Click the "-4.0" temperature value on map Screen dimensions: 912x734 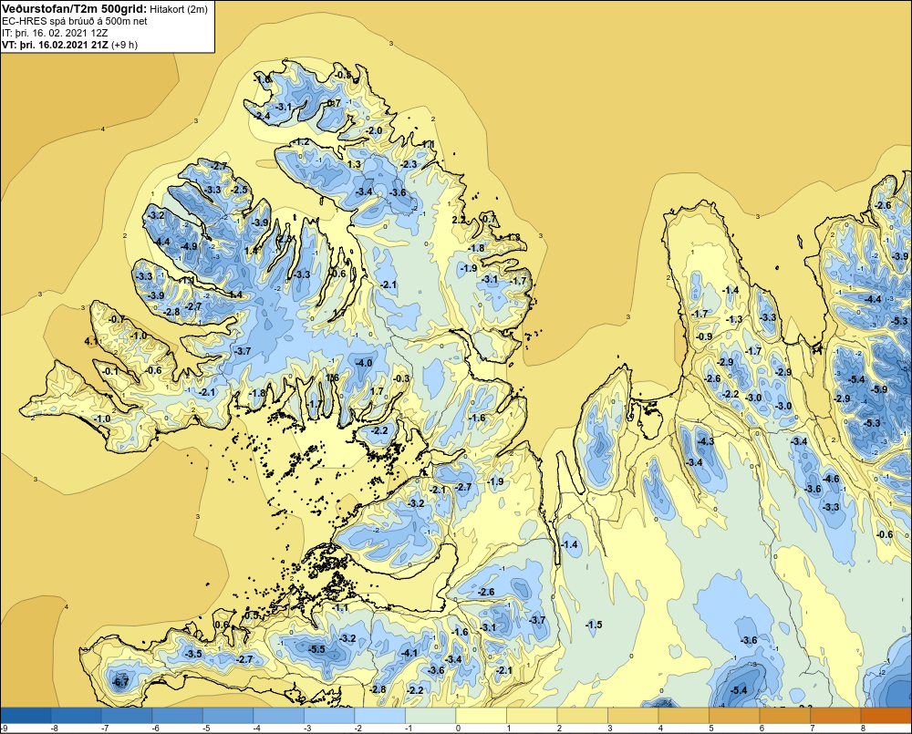pos(364,363)
